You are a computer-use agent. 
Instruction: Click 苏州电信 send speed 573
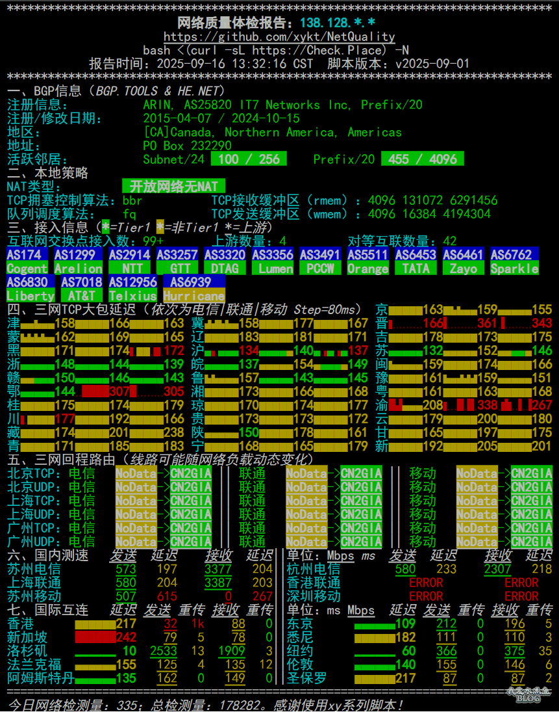coord(126,569)
